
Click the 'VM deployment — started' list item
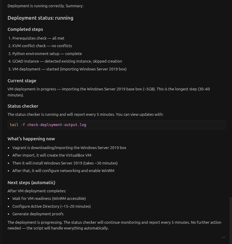(x=69, y=69)
